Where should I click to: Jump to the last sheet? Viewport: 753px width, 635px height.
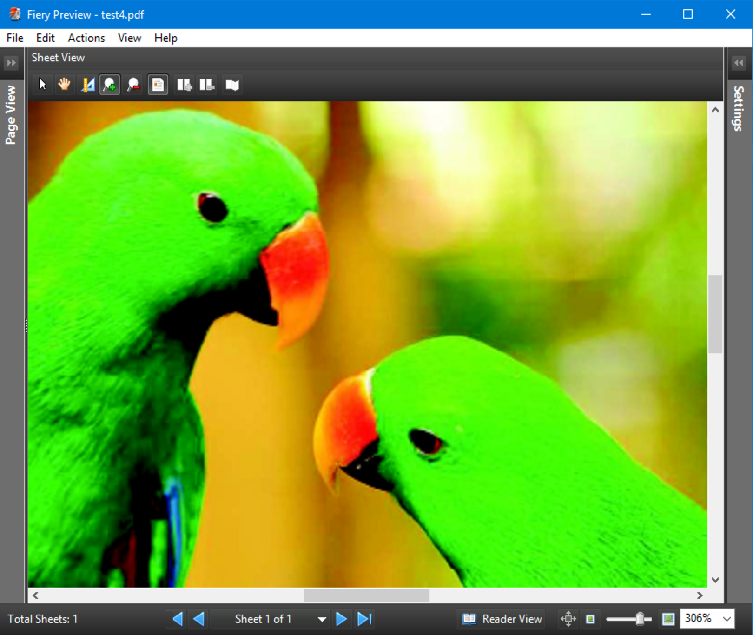pos(364,619)
